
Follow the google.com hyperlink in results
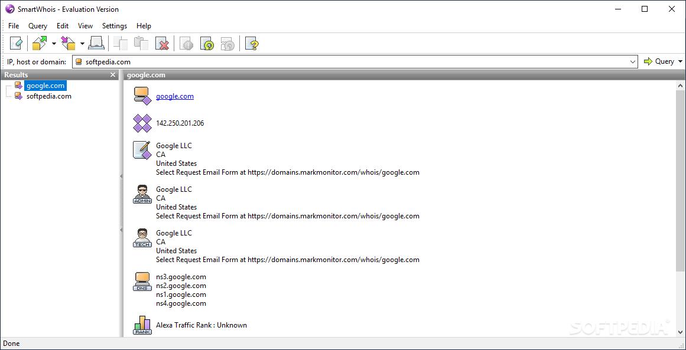coord(174,96)
